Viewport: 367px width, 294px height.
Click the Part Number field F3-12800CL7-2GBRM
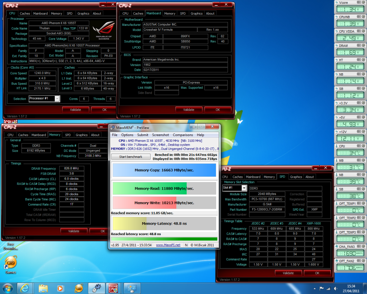tap(267, 209)
